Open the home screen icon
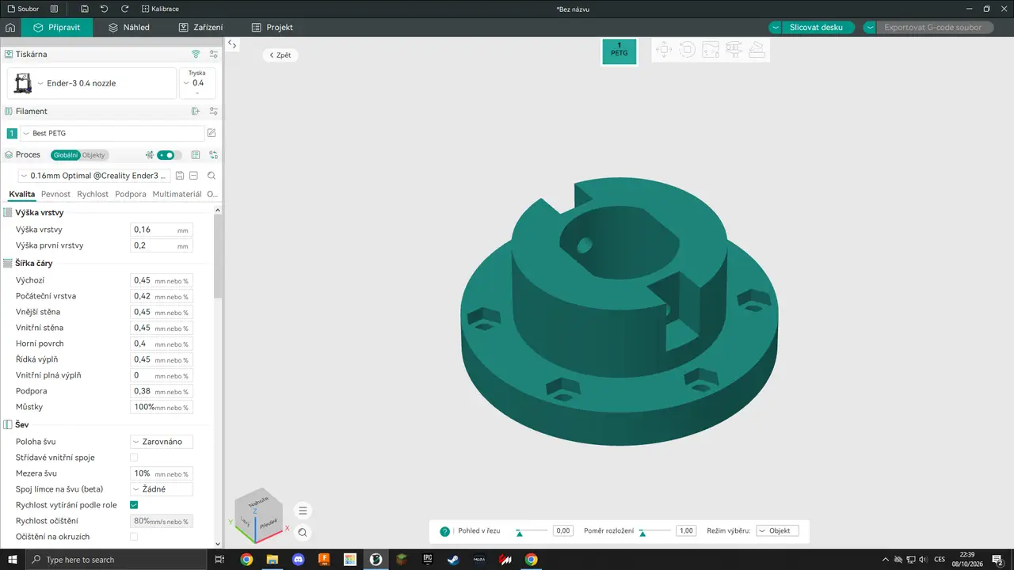 (x=10, y=27)
